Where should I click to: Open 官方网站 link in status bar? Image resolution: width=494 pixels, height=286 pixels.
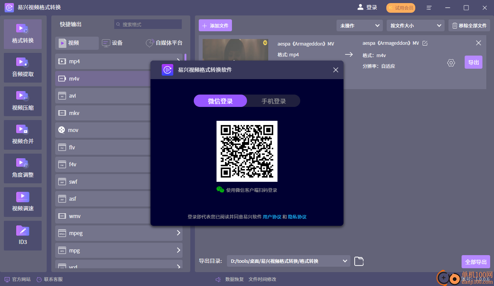pyautogui.click(x=18, y=279)
